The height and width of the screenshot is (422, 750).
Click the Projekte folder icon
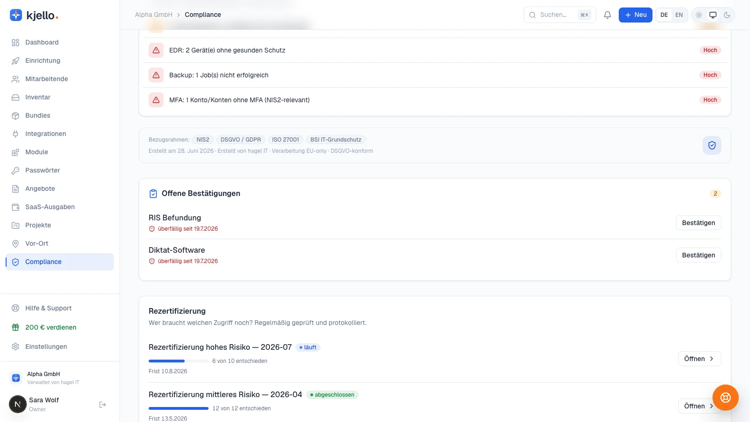15,225
